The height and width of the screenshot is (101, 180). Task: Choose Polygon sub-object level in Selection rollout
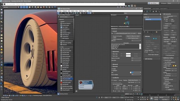point(154,39)
